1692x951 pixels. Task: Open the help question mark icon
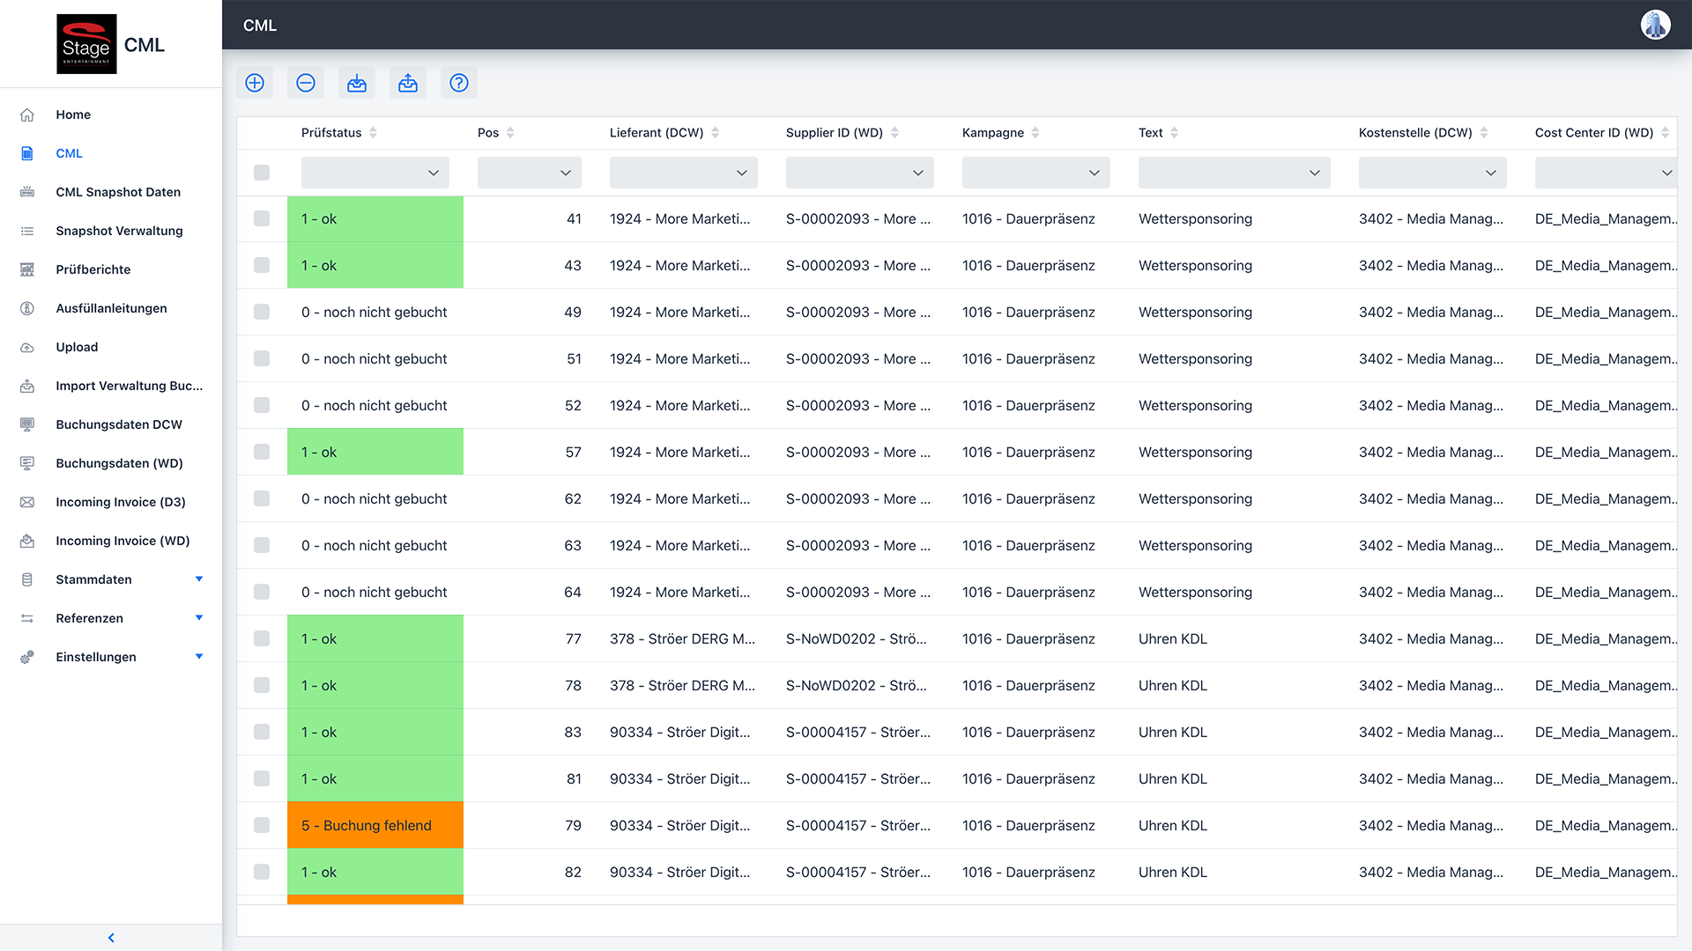pyautogui.click(x=459, y=83)
